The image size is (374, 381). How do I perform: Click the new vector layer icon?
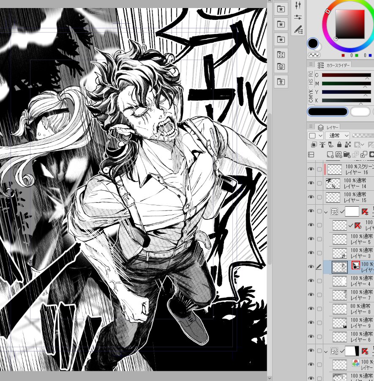tap(339, 155)
